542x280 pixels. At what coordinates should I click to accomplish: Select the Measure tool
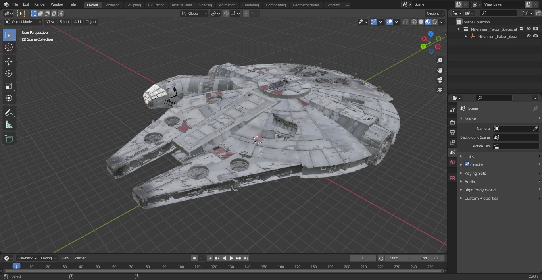(9, 125)
